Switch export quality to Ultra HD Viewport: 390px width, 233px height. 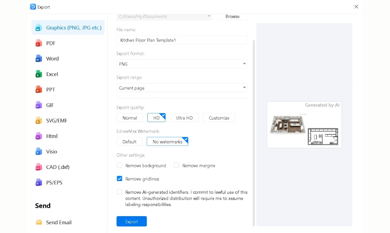(184, 118)
